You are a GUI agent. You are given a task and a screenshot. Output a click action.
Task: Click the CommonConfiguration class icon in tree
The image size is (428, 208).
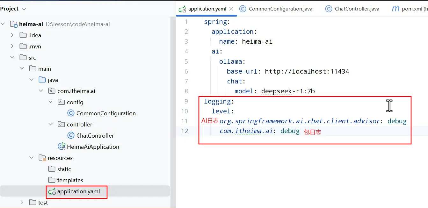pyautogui.click(x=71, y=113)
